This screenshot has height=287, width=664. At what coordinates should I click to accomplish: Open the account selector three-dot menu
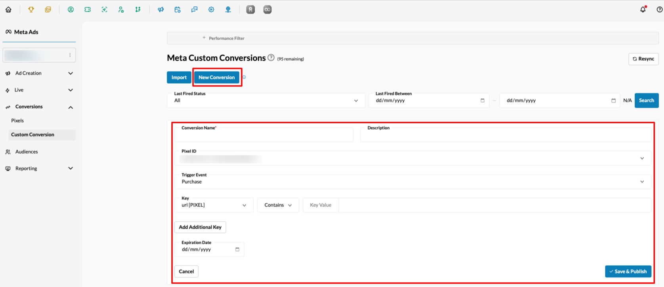pyautogui.click(x=70, y=55)
